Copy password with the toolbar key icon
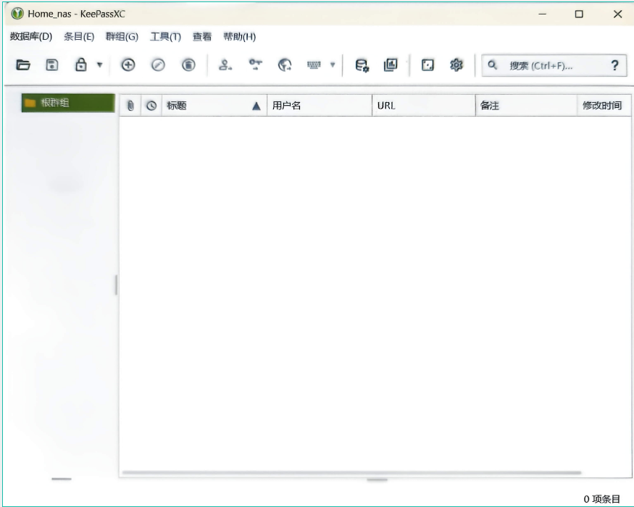The width and height of the screenshot is (634, 507). pyautogui.click(x=254, y=65)
